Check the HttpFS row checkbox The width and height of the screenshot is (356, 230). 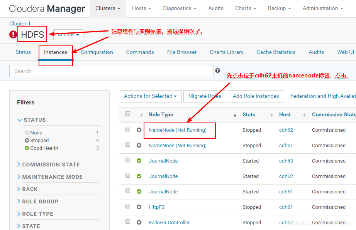click(128, 206)
